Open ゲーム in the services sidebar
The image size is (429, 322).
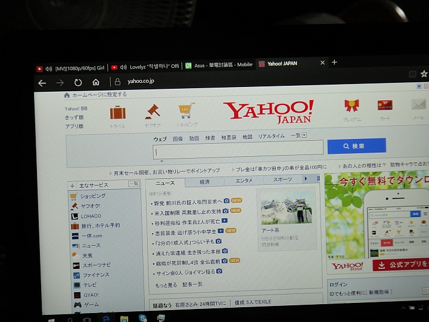(91, 305)
